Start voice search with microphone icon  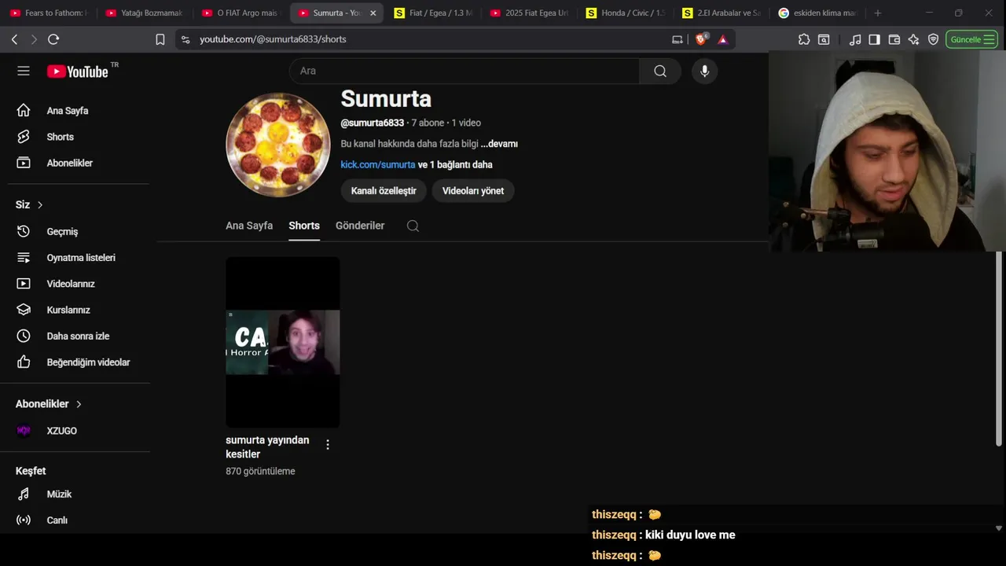pos(704,71)
